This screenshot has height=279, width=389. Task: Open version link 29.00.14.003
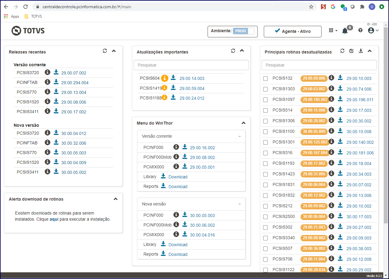[192, 78]
